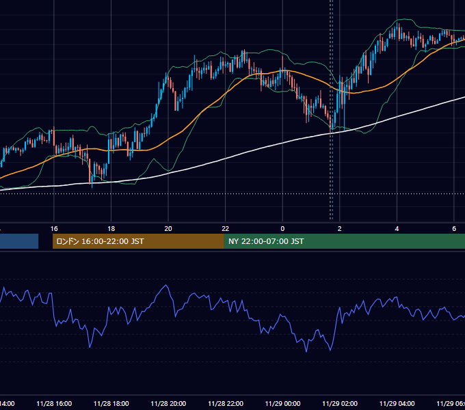Click hour label 0 on time axis
This screenshot has height=410, width=465.
coord(282,229)
